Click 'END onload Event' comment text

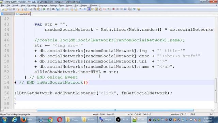point(57,77)
